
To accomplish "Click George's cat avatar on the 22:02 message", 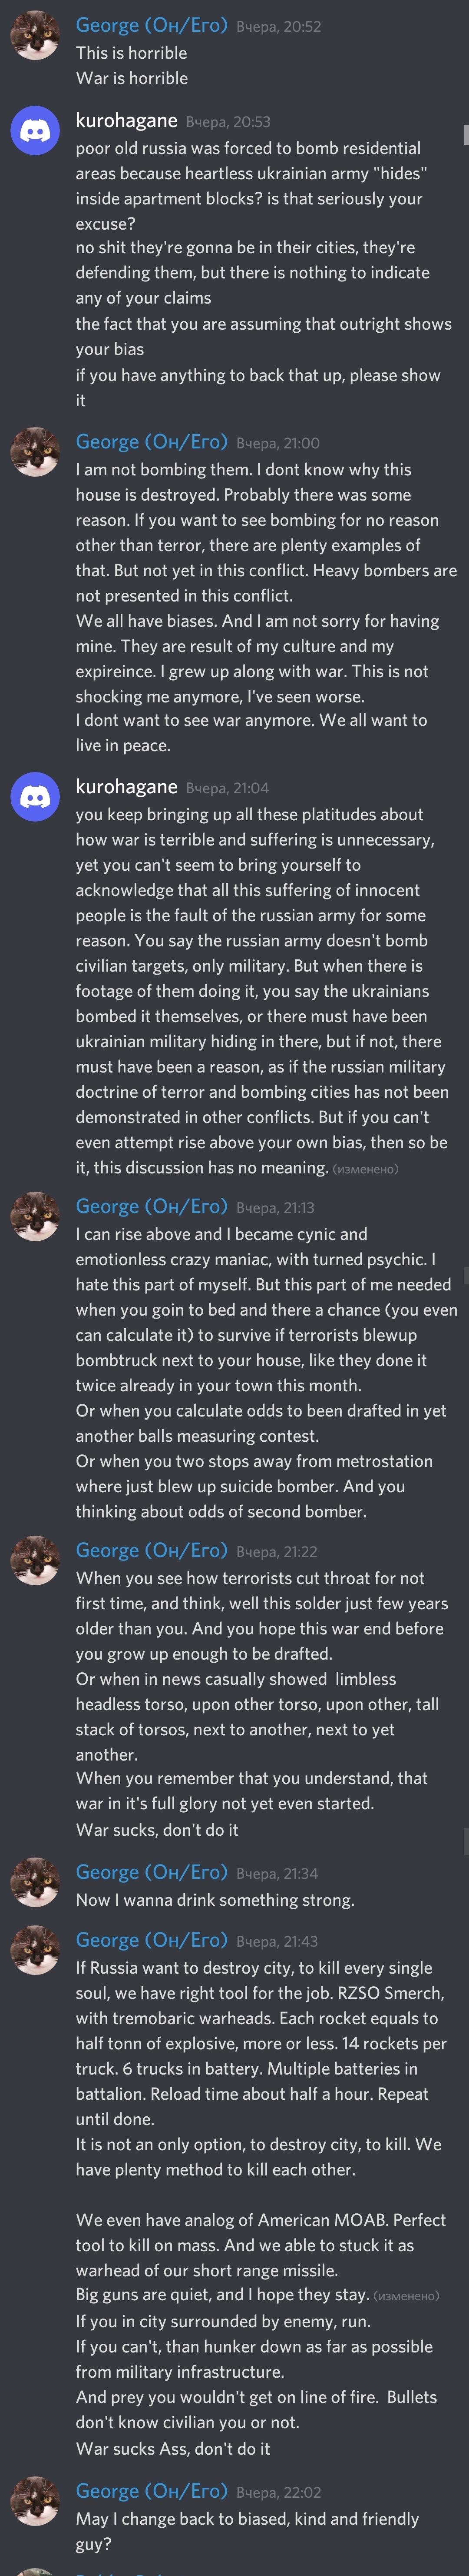I will click(x=35, y=2501).
